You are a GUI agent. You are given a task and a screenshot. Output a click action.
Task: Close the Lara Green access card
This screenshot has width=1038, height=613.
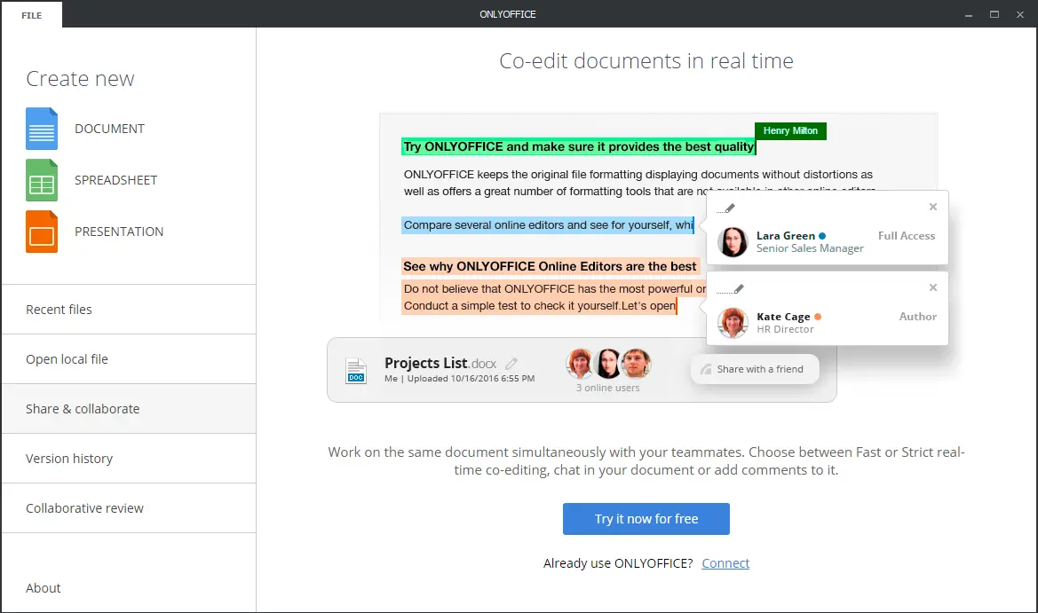(932, 207)
